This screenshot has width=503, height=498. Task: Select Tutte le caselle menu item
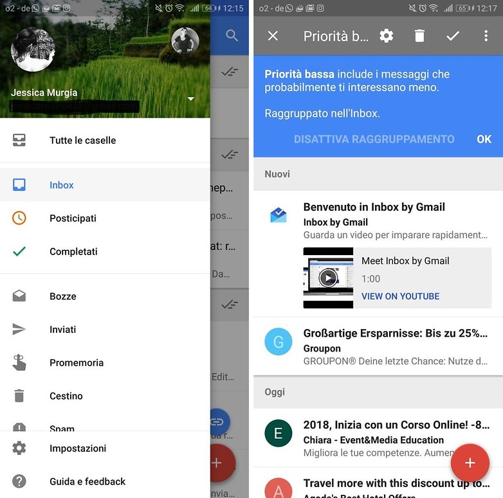coord(105,140)
